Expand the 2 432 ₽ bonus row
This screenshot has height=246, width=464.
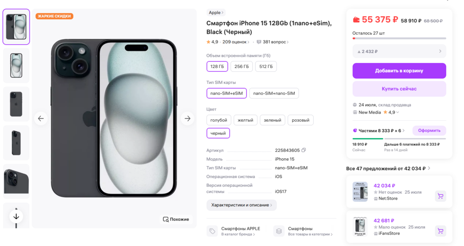coord(399,51)
